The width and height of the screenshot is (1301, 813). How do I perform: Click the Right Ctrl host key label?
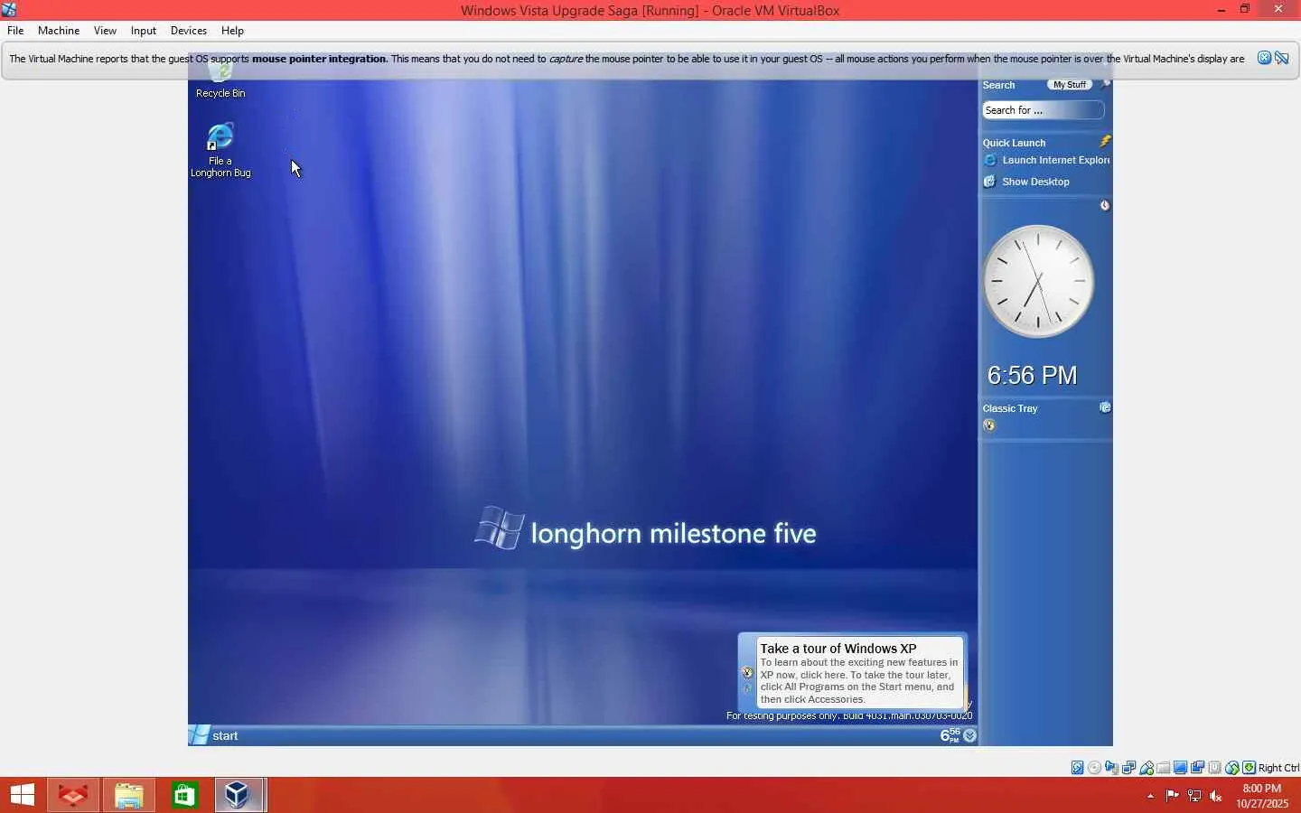(1278, 768)
